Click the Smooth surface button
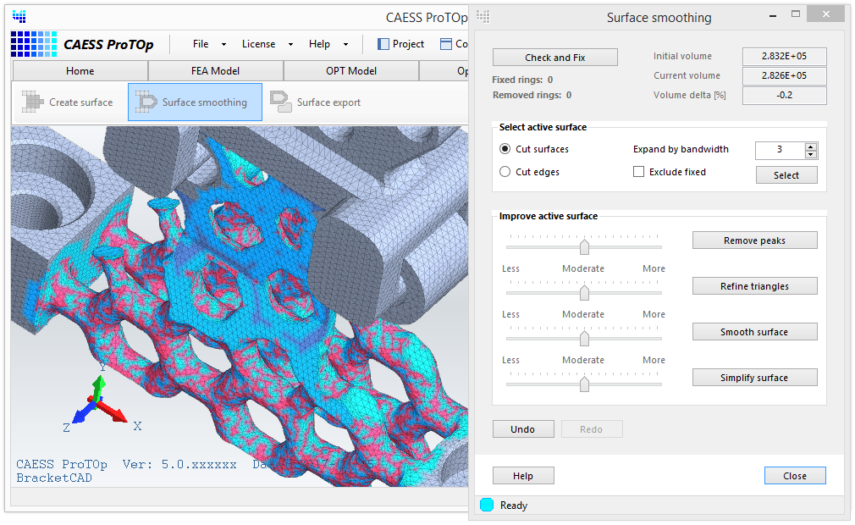This screenshot has height=525, width=855. (x=754, y=332)
